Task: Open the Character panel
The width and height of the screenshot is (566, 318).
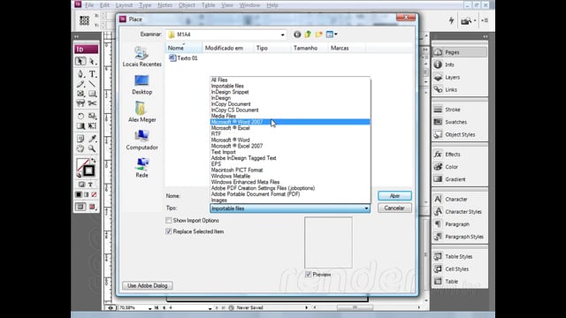Action: pyautogui.click(x=460, y=199)
